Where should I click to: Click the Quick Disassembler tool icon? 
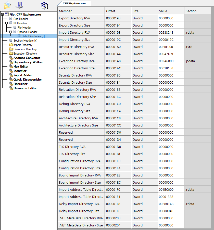(11, 79)
